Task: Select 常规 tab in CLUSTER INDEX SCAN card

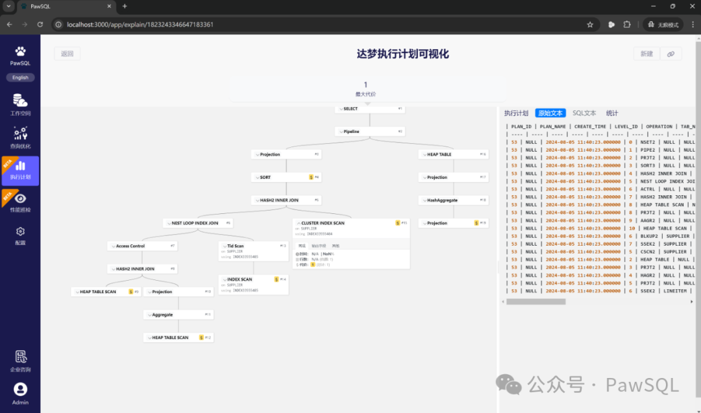Action: pos(302,246)
